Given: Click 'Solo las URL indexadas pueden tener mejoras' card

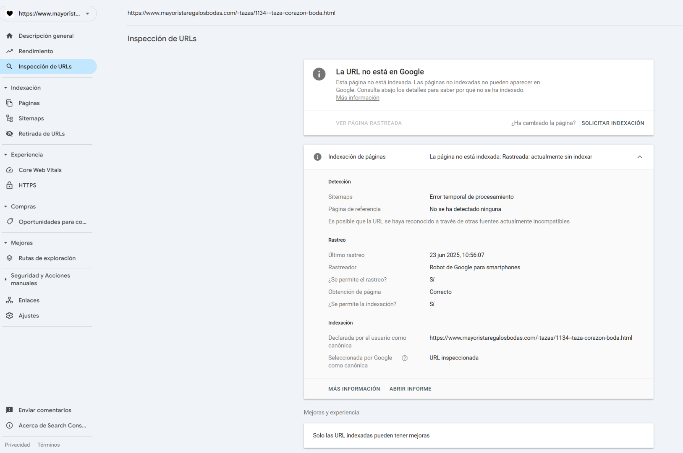Looking at the screenshot, I should 479,435.
